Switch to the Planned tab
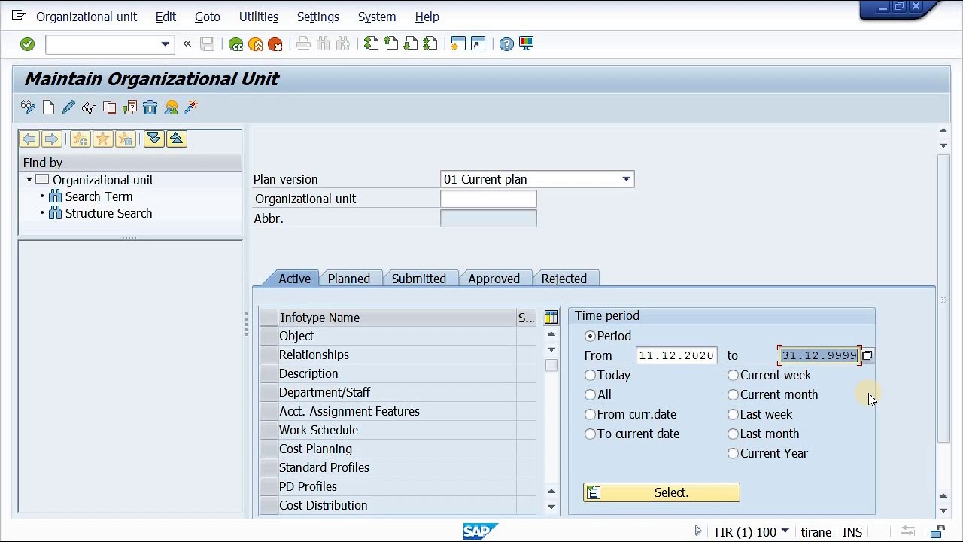Image resolution: width=963 pixels, height=542 pixels. coord(349,279)
